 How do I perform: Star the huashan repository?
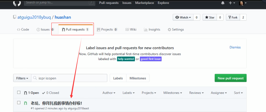tap(210, 17)
